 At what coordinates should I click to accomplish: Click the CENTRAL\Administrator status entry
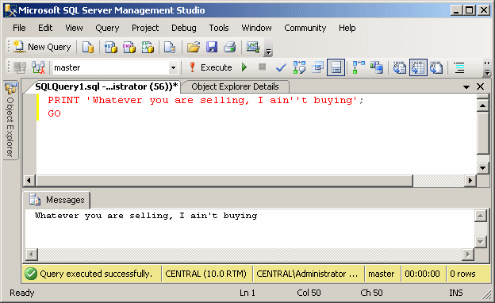pos(307,274)
